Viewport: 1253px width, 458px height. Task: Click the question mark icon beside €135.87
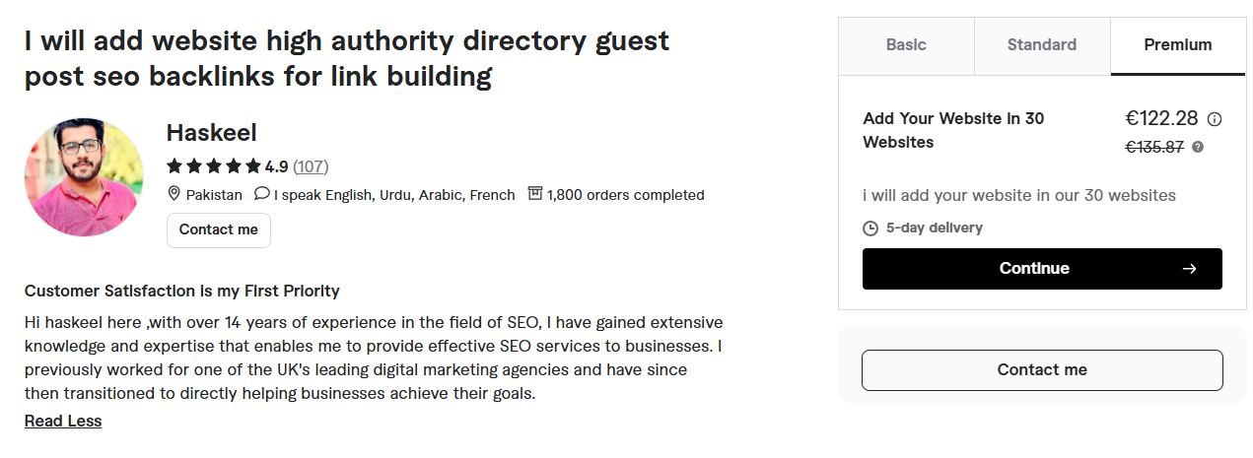coord(1198,147)
